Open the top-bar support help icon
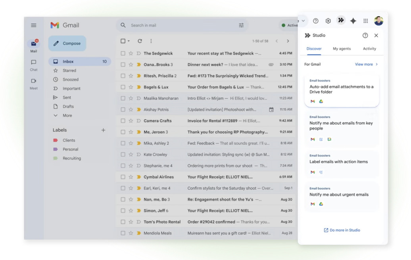Image resolution: width=411 pixels, height=260 pixels. [316, 21]
